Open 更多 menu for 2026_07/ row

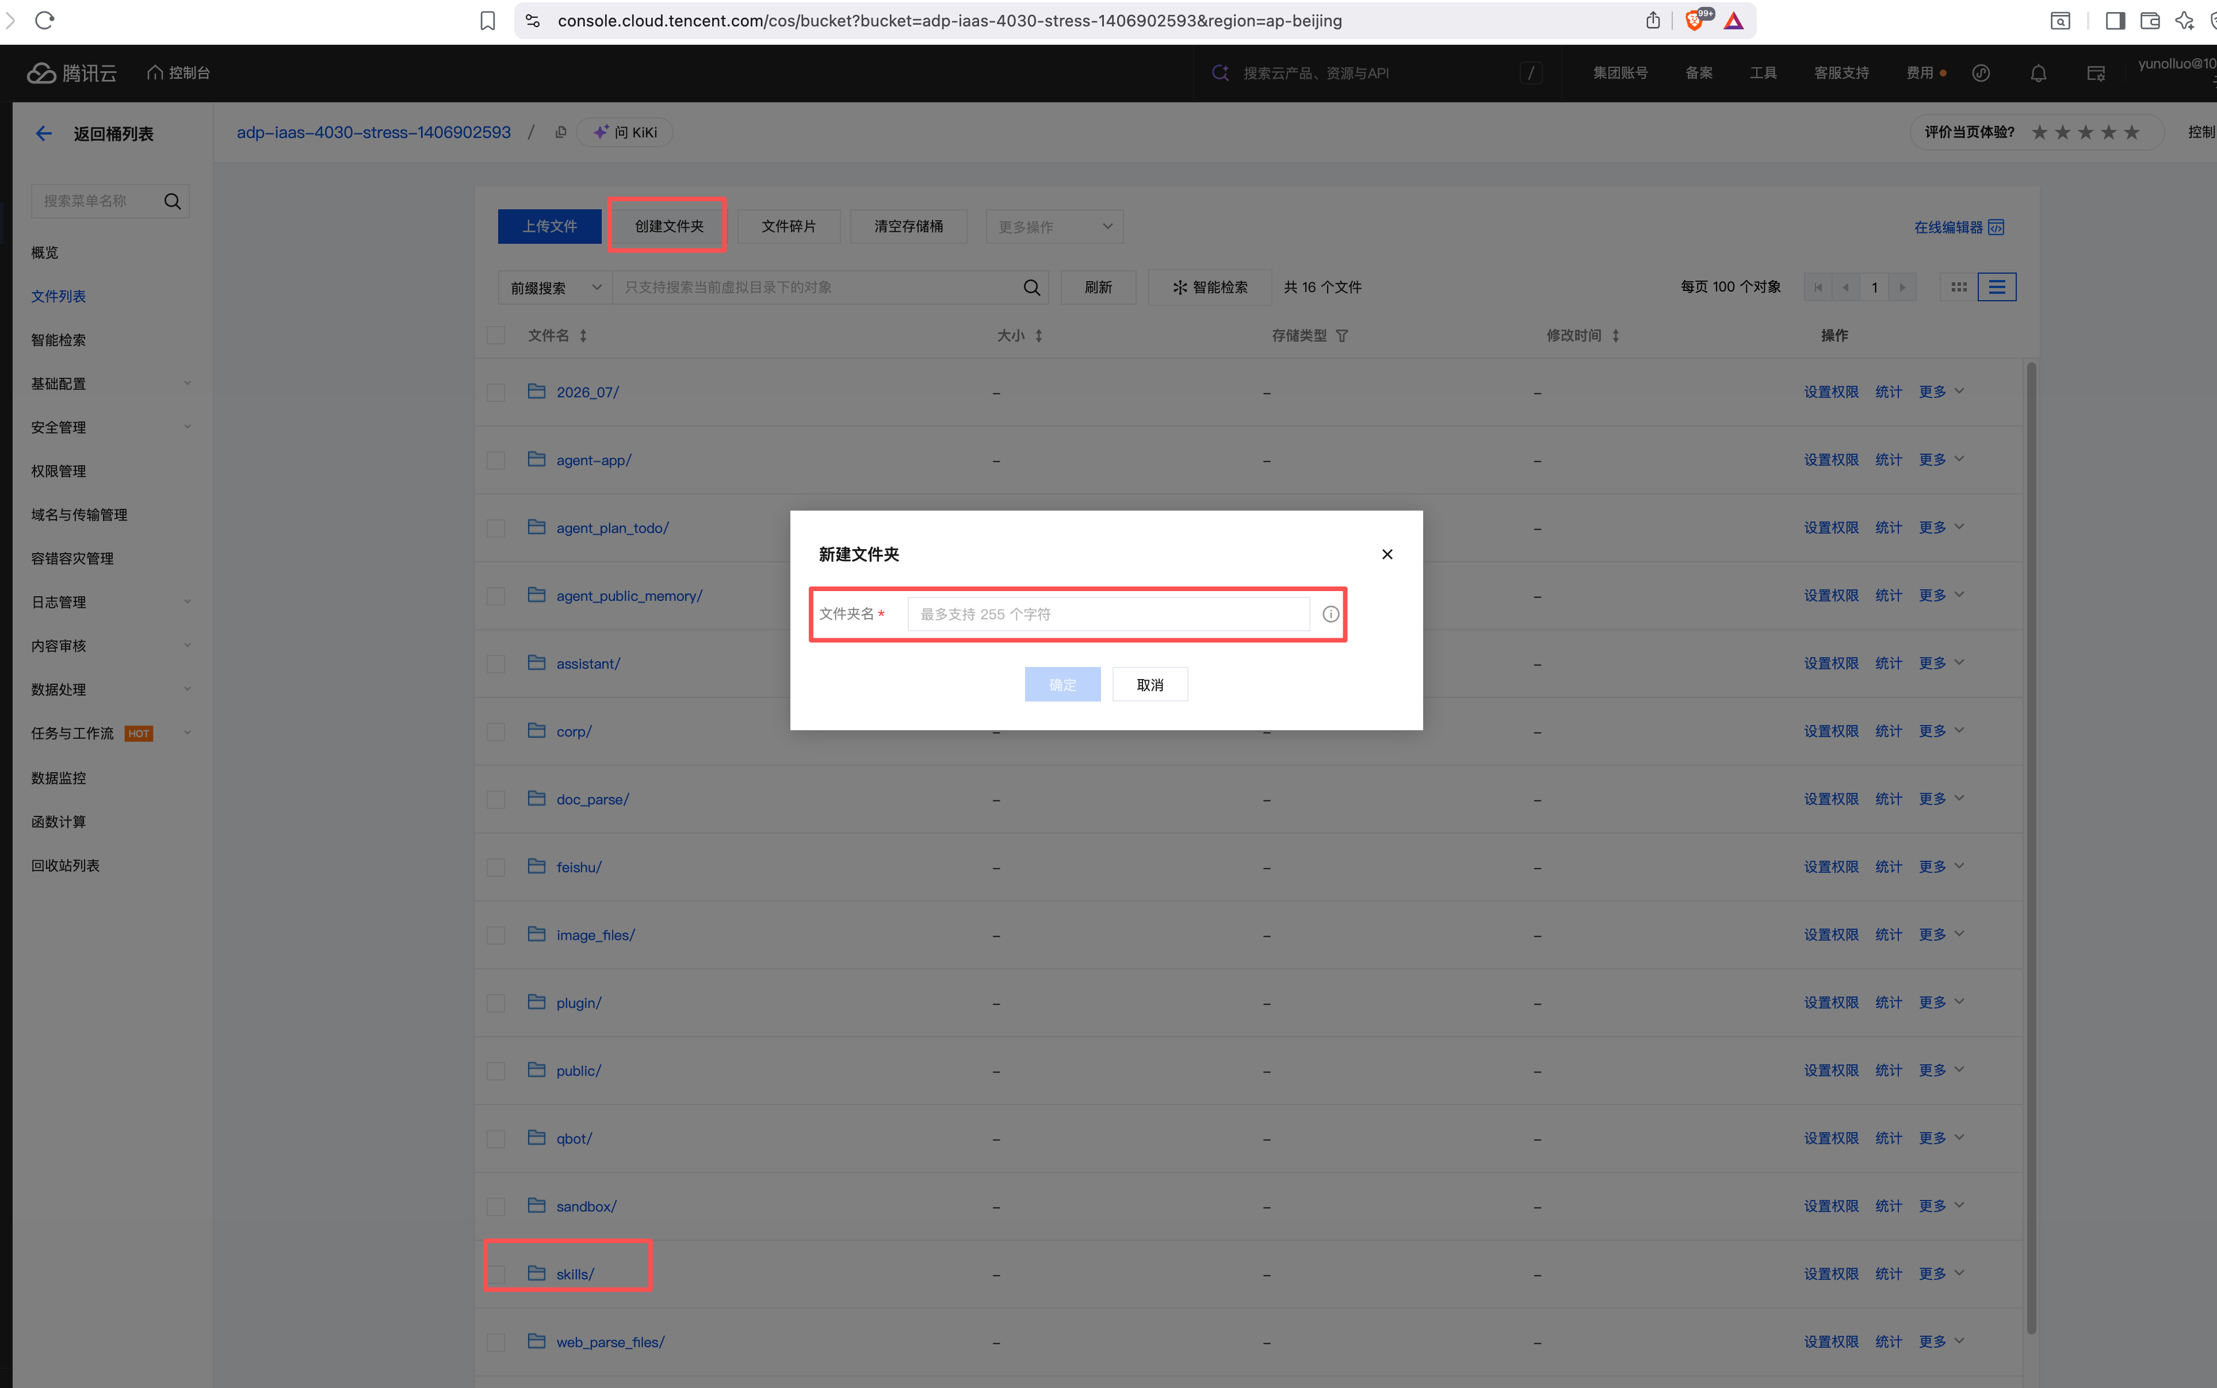(x=1940, y=392)
